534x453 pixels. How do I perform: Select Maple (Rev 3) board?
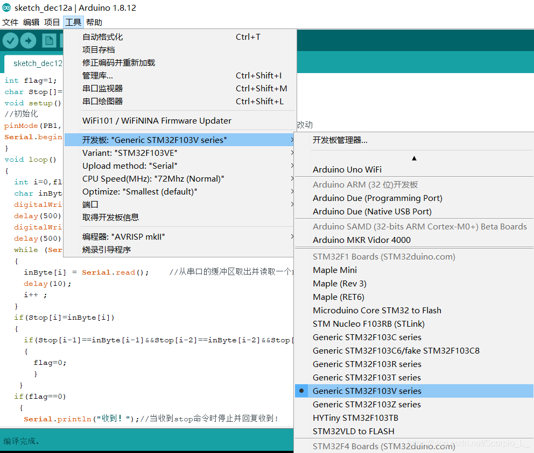(414, 284)
